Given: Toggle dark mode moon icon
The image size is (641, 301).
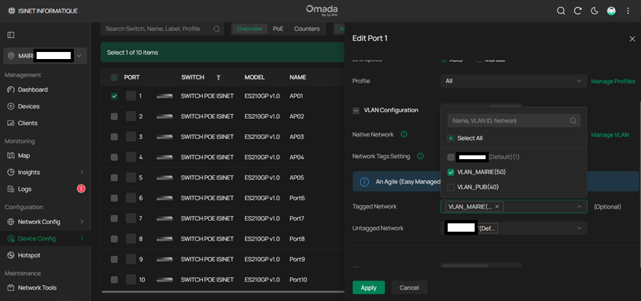Looking at the screenshot, I should click(594, 11).
